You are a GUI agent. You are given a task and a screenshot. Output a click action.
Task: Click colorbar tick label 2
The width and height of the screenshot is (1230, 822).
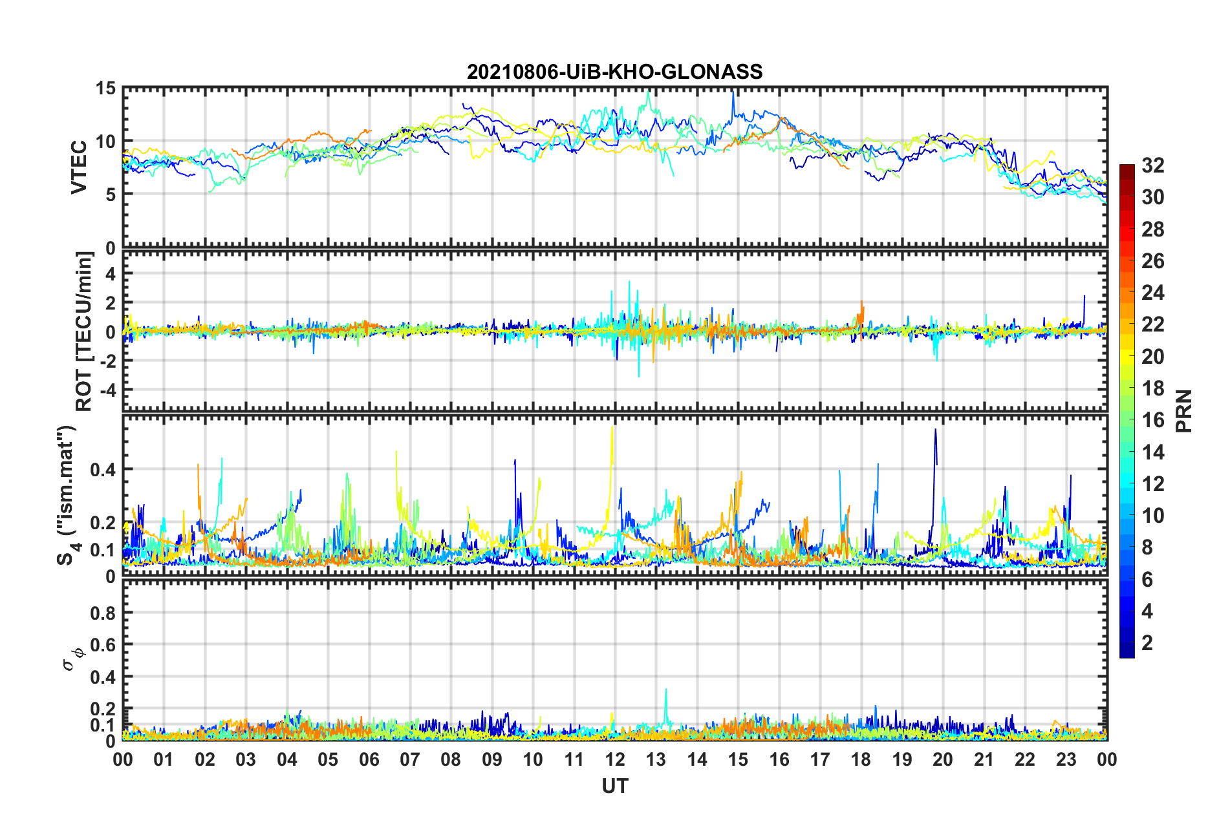[x=1147, y=643]
